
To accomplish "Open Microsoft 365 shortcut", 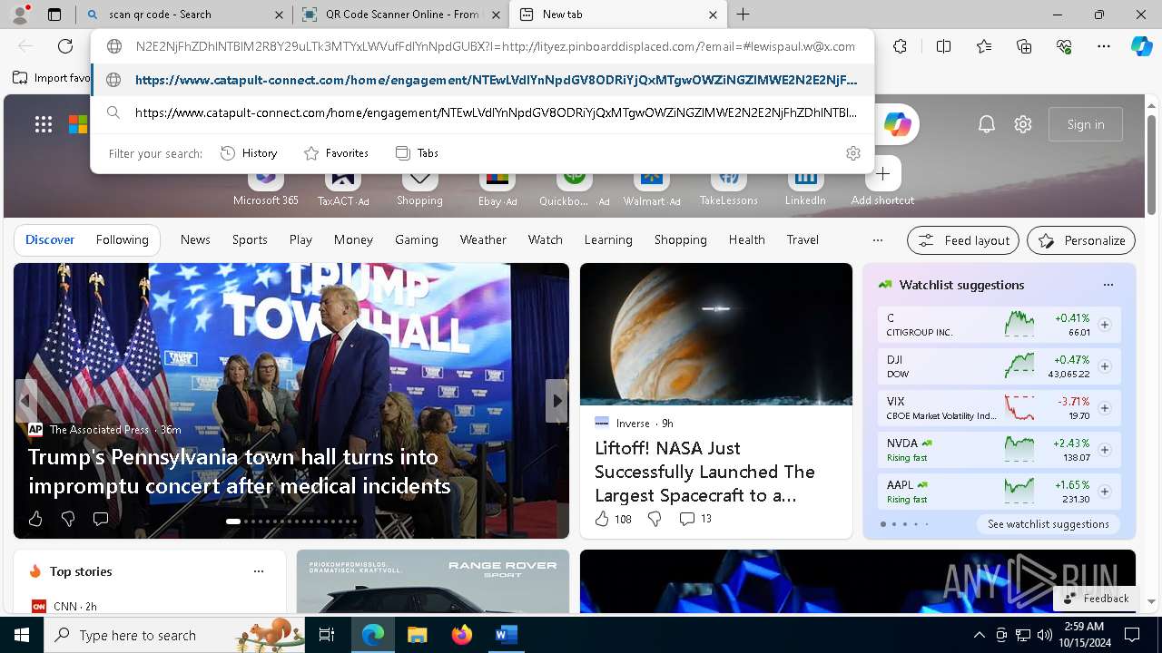I will [265, 188].
